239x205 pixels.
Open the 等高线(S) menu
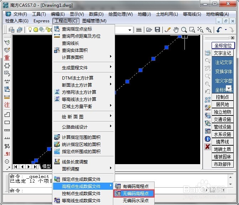[x=192, y=14]
